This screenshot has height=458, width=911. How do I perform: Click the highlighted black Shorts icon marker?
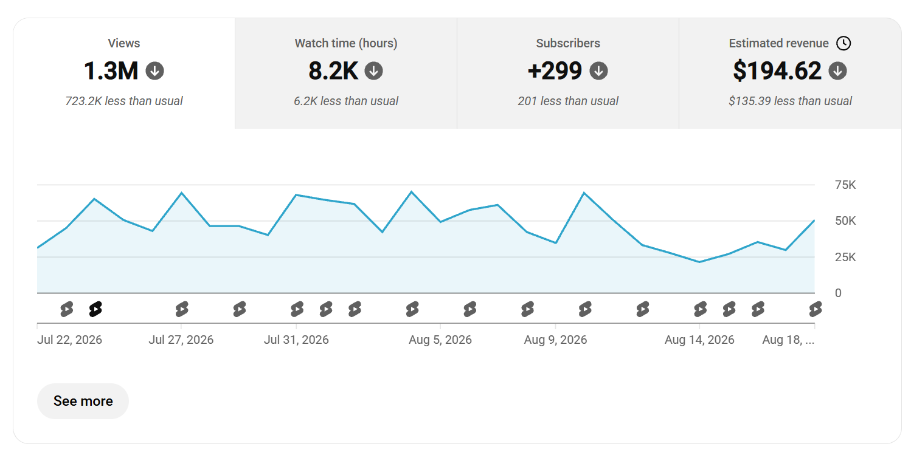(95, 309)
